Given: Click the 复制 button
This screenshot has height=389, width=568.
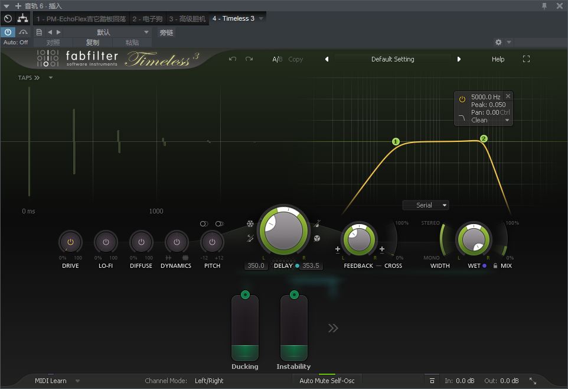Looking at the screenshot, I should point(92,43).
